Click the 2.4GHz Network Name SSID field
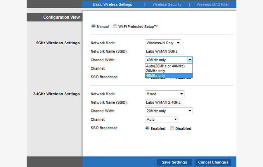This screenshot has width=263, height=167. (165, 103)
